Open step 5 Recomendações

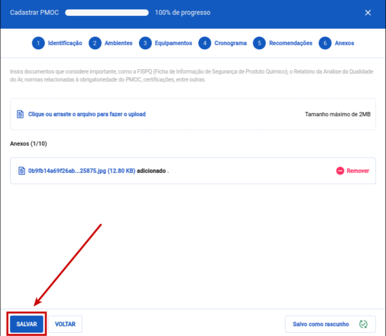[282, 43]
